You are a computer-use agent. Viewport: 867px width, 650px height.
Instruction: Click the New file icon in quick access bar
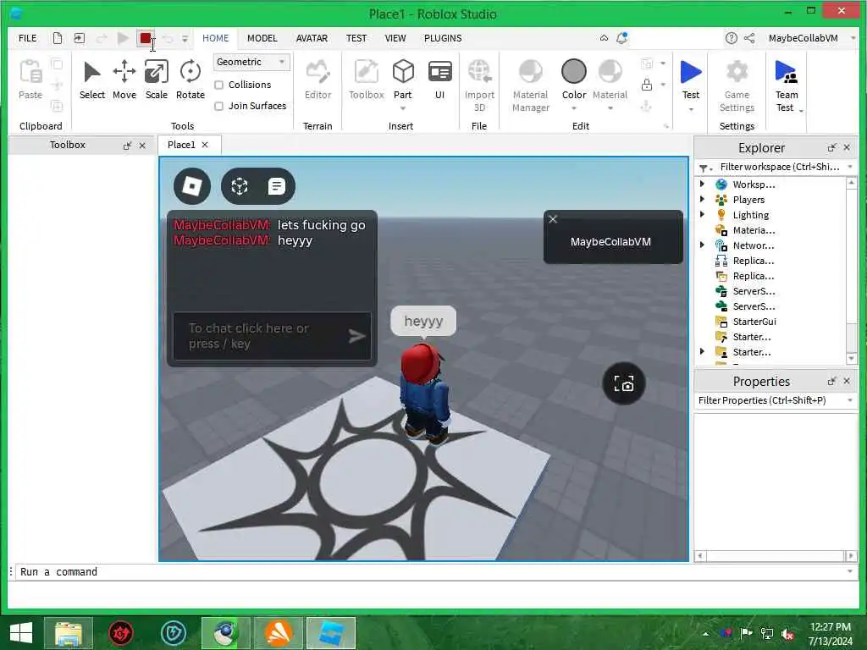click(x=58, y=38)
